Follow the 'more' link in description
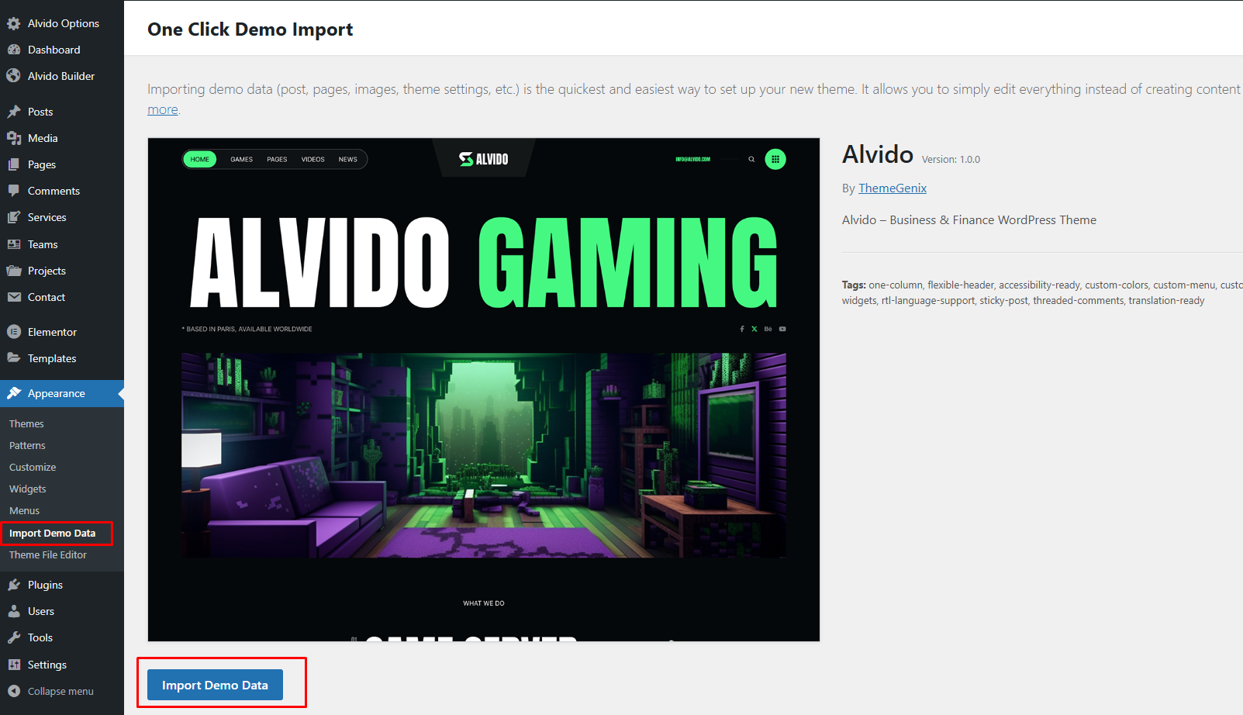 [163, 109]
